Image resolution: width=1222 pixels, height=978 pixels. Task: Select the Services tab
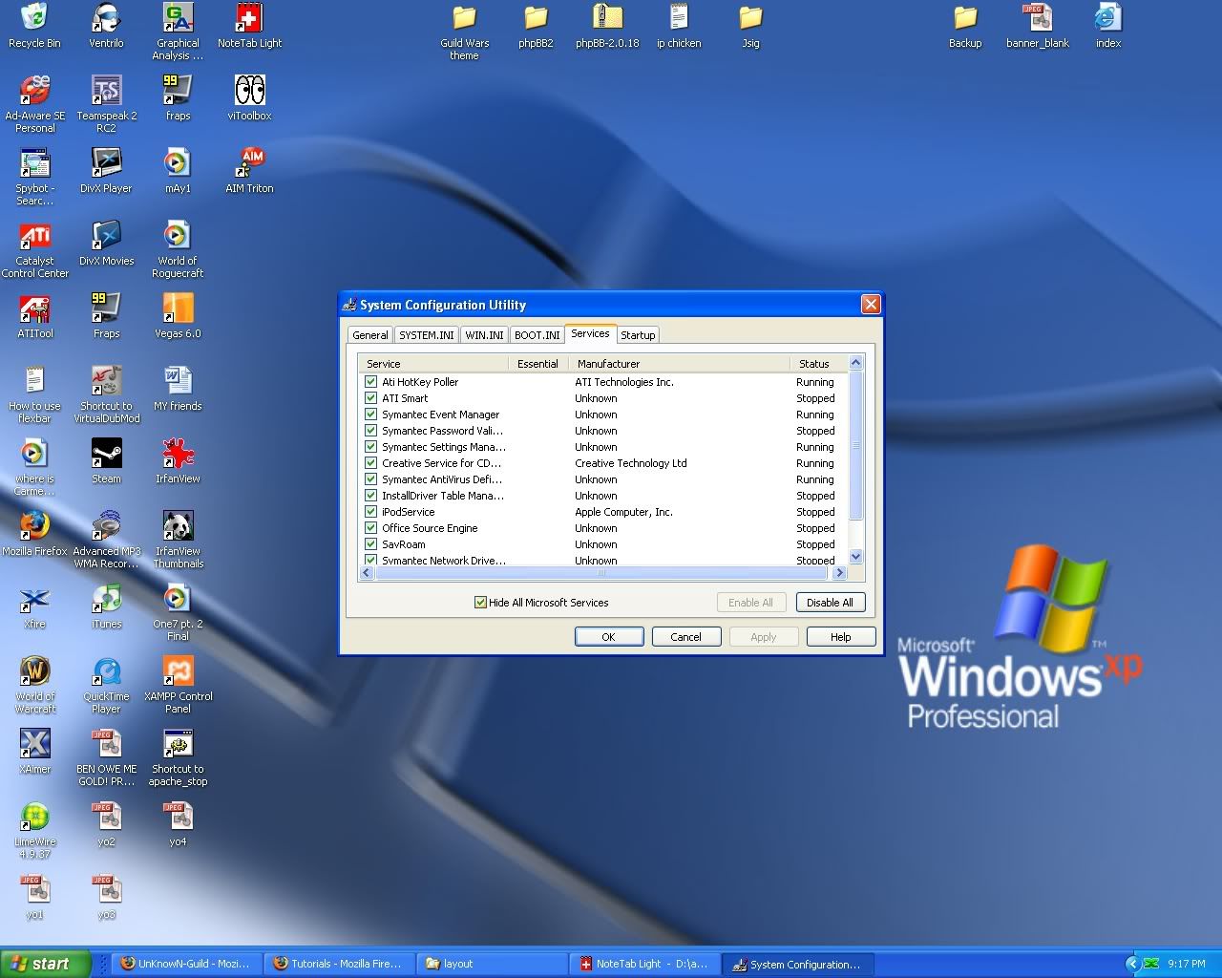click(x=590, y=333)
